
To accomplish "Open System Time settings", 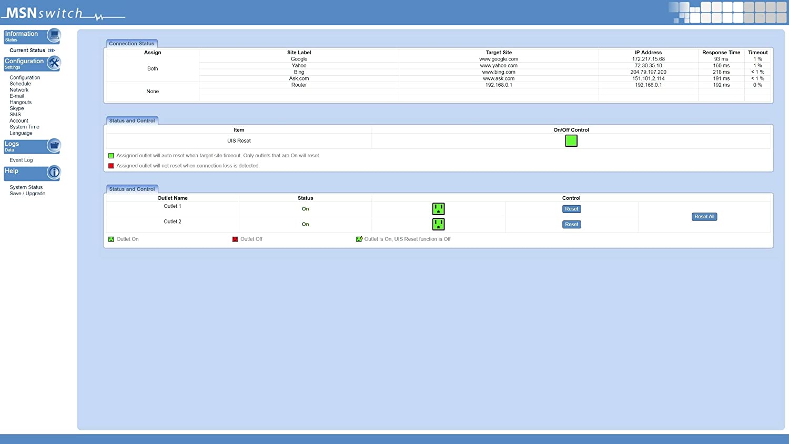I will tap(24, 127).
